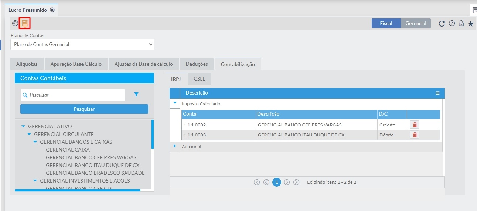Switch to Gerencial mode

[416, 23]
